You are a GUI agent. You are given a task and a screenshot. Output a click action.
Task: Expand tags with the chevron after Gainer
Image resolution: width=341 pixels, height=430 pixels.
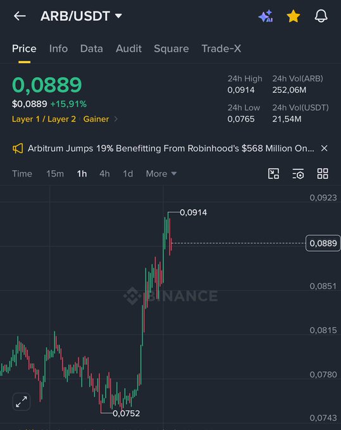116,119
